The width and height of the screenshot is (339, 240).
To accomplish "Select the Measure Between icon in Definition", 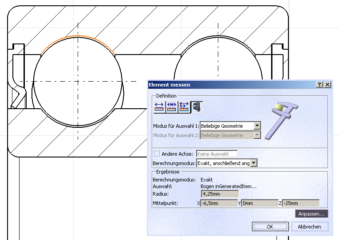I will coord(159,107).
